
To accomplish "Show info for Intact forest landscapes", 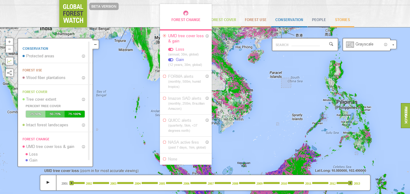I will 83,125.
